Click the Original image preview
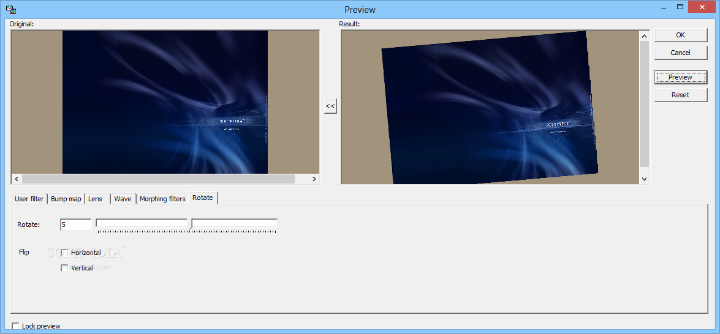The height and width of the screenshot is (334, 720). [165, 102]
